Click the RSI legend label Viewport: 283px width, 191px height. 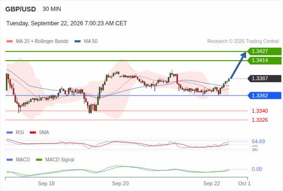tap(20, 133)
